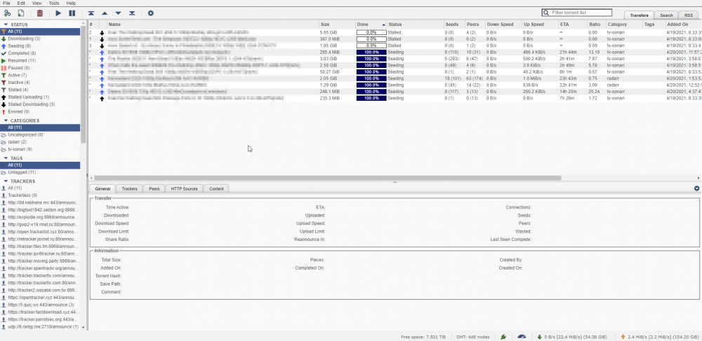Select the explodie.org:6969 tracker filter
This screenshot has height=341, width=702.
[x=40, y=217]
